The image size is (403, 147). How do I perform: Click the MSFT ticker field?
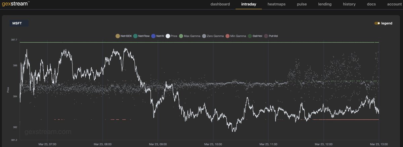click(19, 23)
